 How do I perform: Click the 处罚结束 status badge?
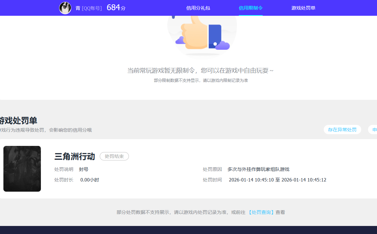114,156
